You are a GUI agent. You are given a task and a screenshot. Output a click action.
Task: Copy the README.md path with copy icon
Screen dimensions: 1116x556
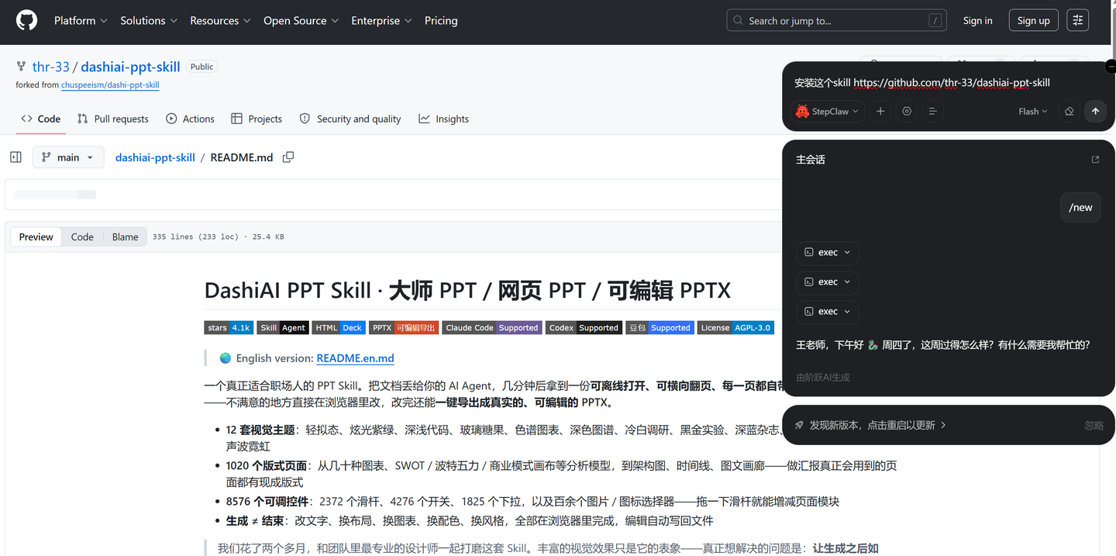288,157
